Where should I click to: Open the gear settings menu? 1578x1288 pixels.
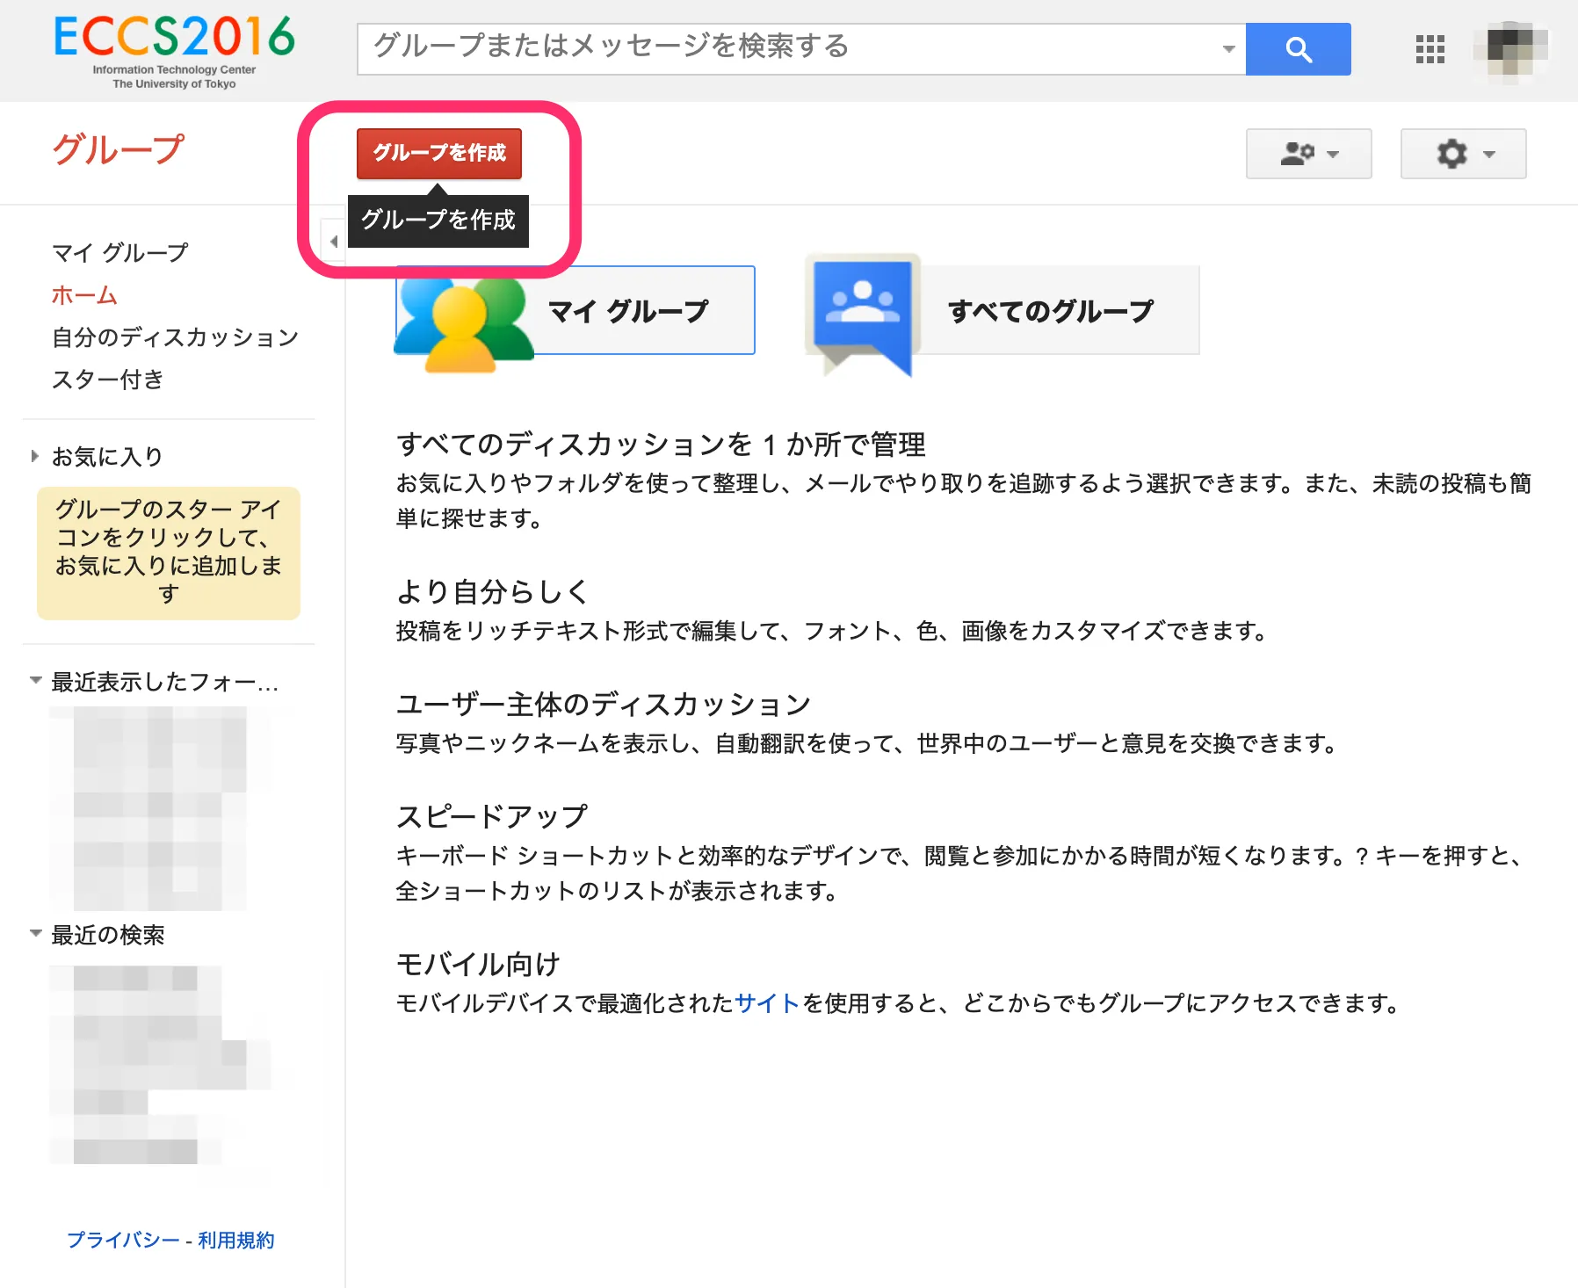(x=1463, y=154)
